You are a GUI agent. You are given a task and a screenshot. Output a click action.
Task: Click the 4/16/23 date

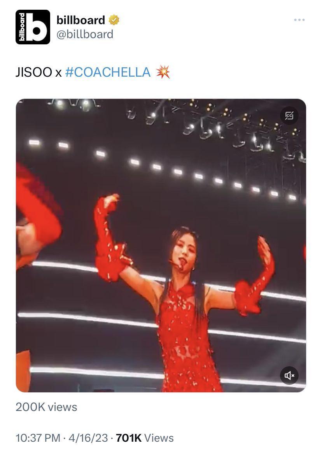88,438
